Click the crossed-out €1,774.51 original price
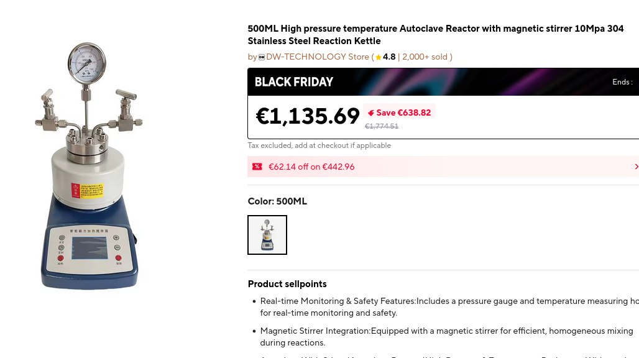The height and width of the screenshot is (358, 639). click(x=382, y=126)
